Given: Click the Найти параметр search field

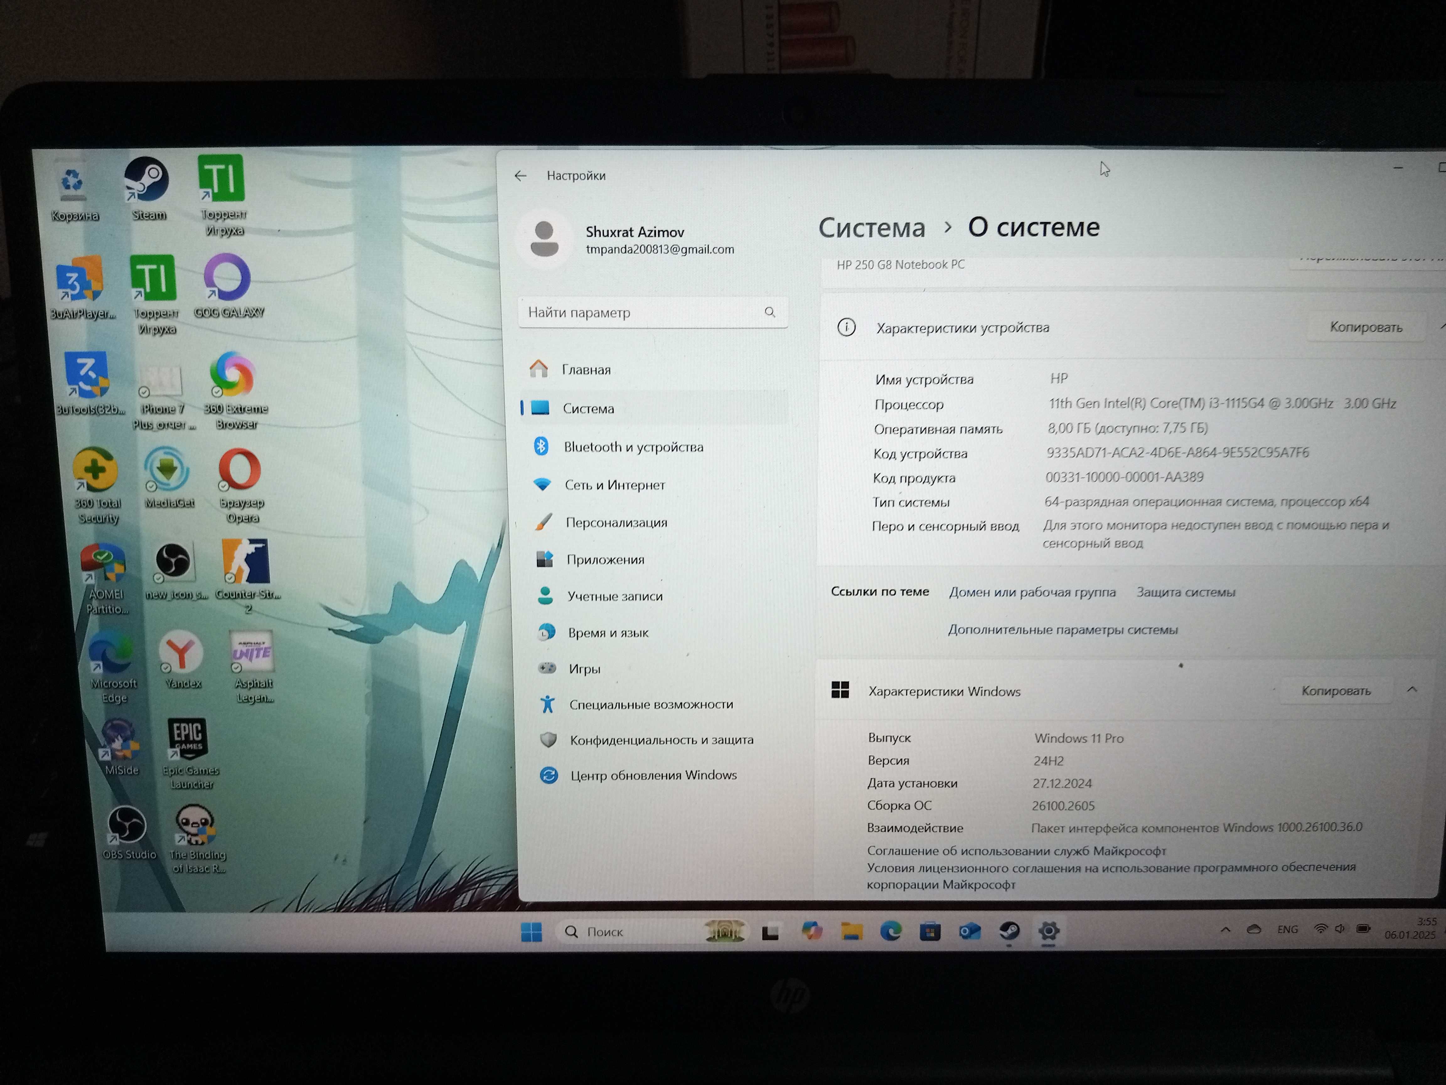Looking at the screenshot, I should [x=652, y=312].
